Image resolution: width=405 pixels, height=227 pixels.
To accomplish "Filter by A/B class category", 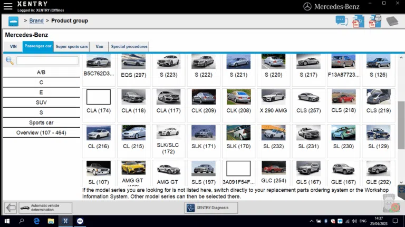I will (x=41, y=73).
